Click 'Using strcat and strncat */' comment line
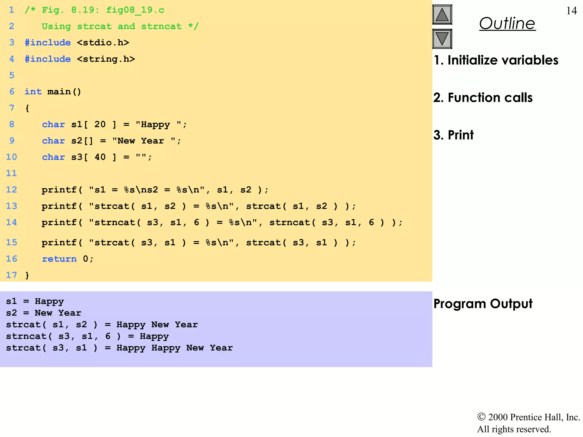This screenshot has width=583, height=437. (120, 26)
